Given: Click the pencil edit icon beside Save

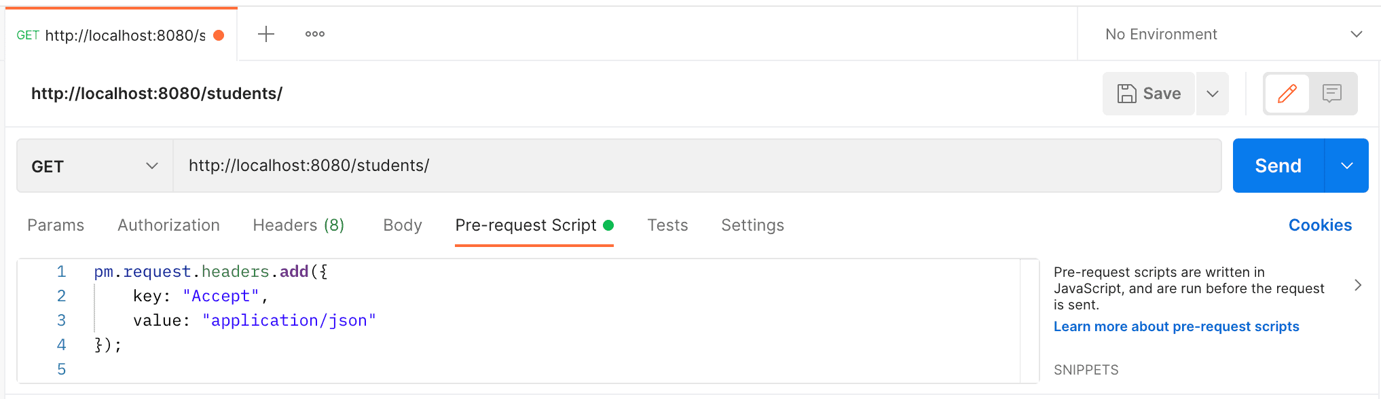Looking at the screenshot, I should (1287, 93).
